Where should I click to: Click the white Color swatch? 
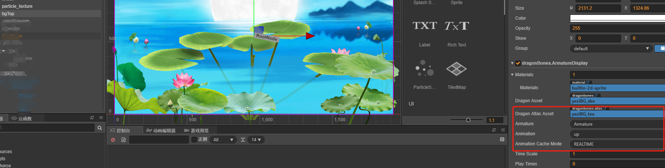point(617,18)
